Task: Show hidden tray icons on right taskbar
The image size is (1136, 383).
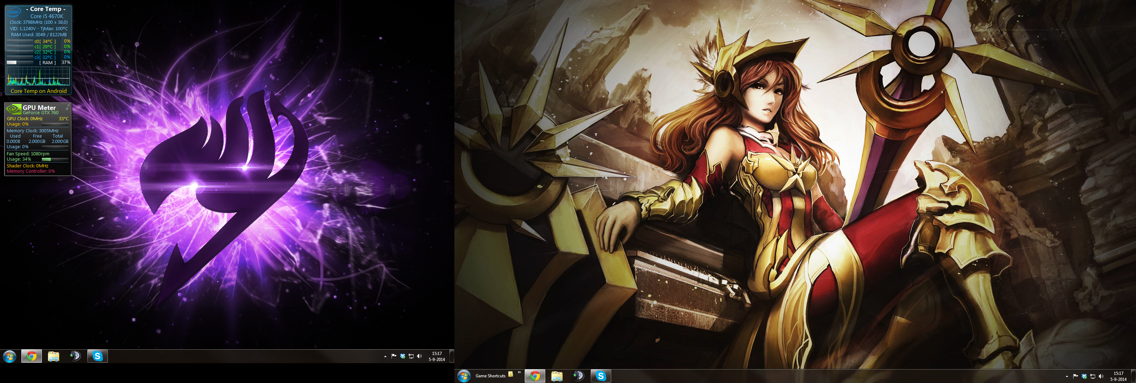Action: [1067, 376]
